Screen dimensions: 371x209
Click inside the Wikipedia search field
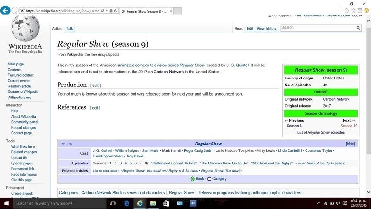pyautogui.click(x=317, y=28)
